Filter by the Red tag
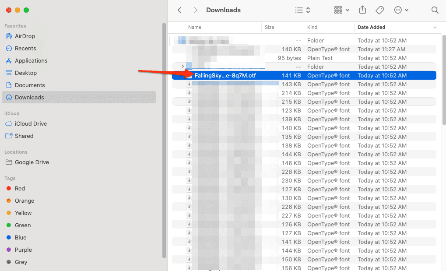The width and height of the screenshot is (446, 271). pos(20,189)
